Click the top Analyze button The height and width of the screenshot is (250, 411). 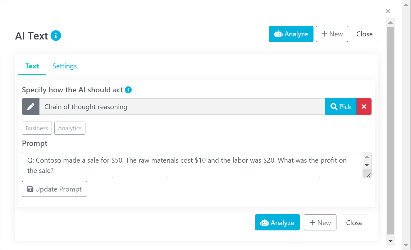coord(291,34)
